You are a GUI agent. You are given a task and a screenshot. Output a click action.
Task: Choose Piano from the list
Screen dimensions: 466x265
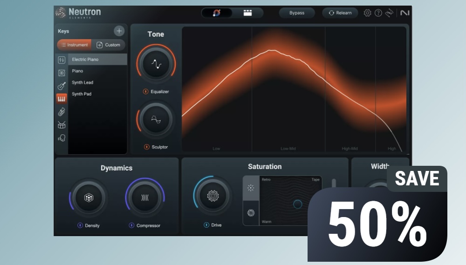(x=97, y=71)
